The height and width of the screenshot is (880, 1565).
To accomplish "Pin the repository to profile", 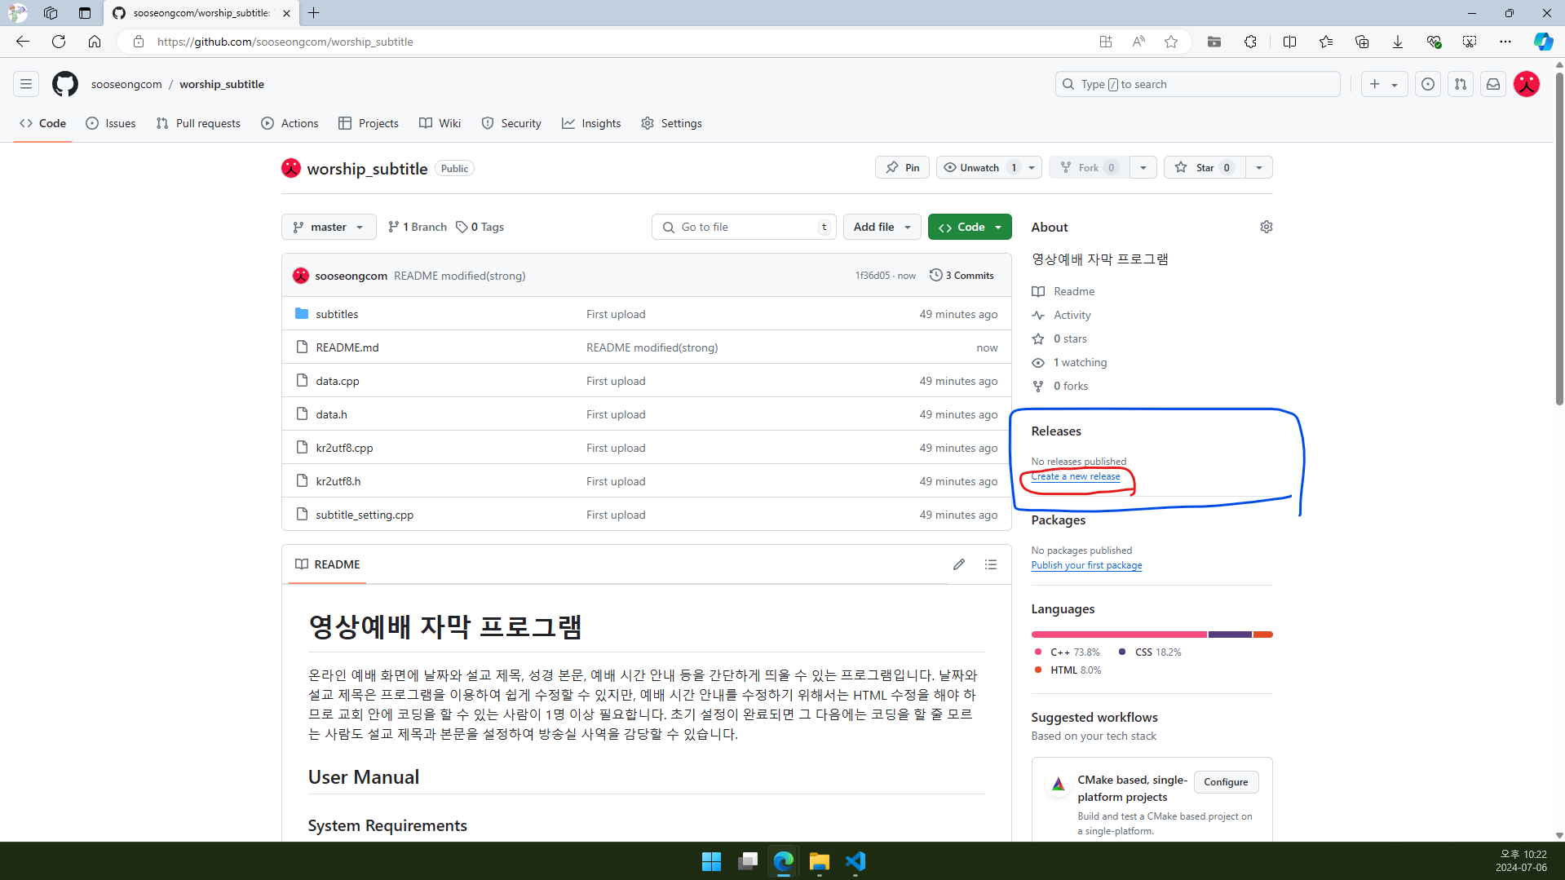I will point(902,167).
